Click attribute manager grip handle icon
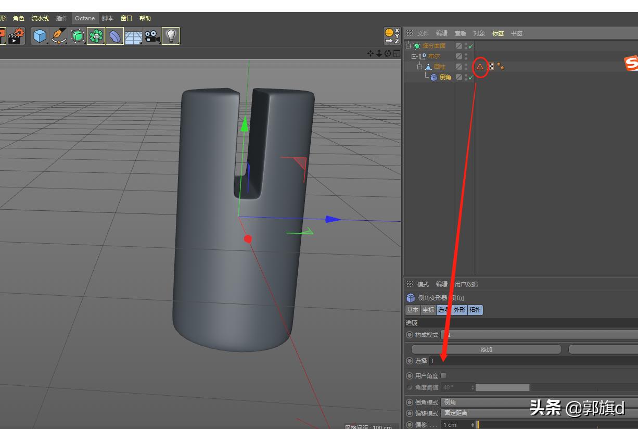Image resolution: width=638 pixels, height=429 pixels. coord(410,284)
